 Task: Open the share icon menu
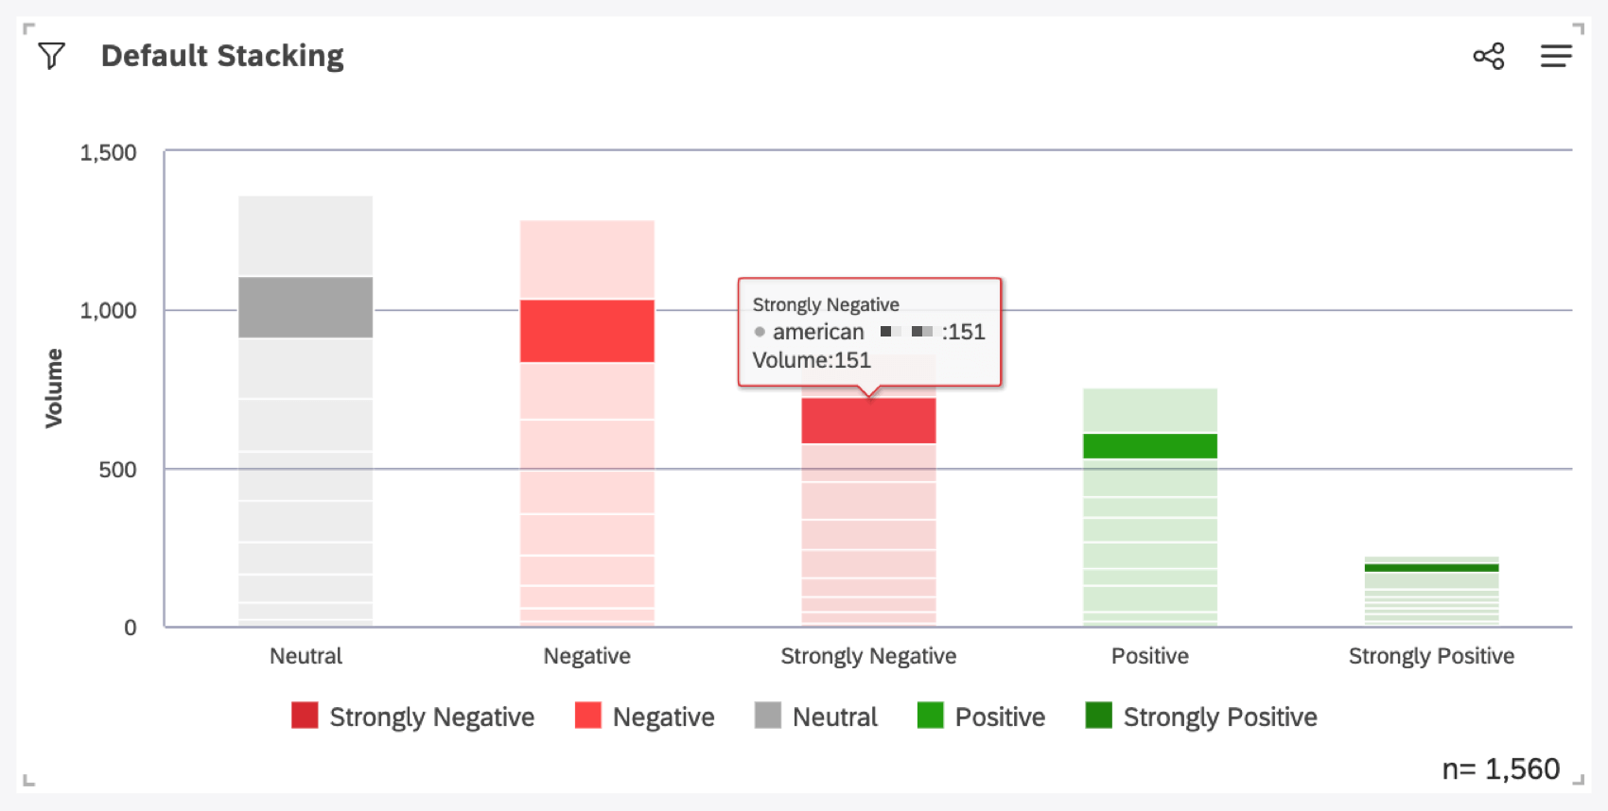coord(1488,57)
